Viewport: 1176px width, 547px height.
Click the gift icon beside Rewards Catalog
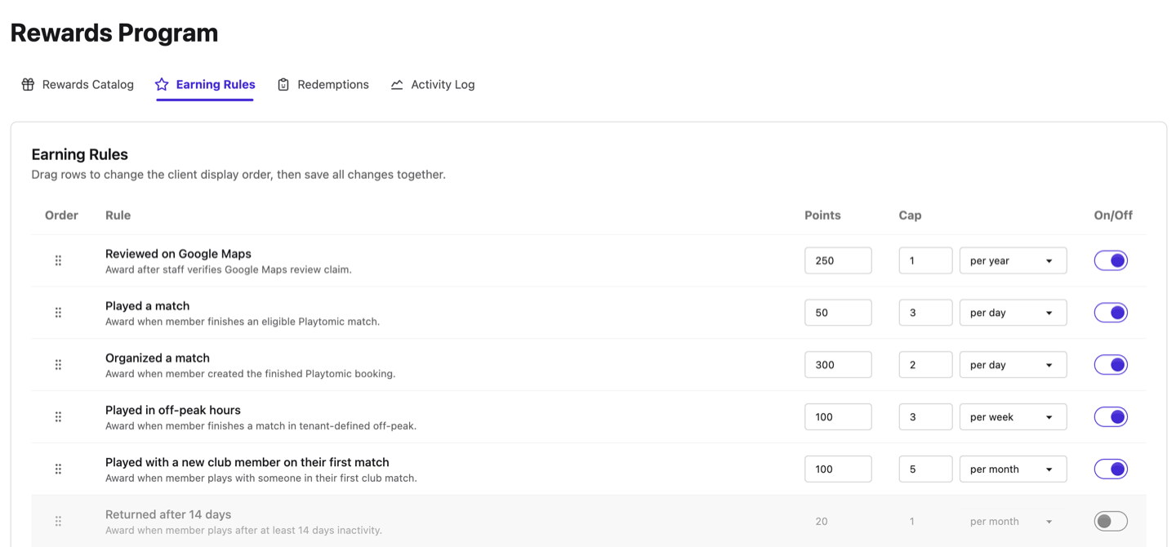(x=28, y=84)
